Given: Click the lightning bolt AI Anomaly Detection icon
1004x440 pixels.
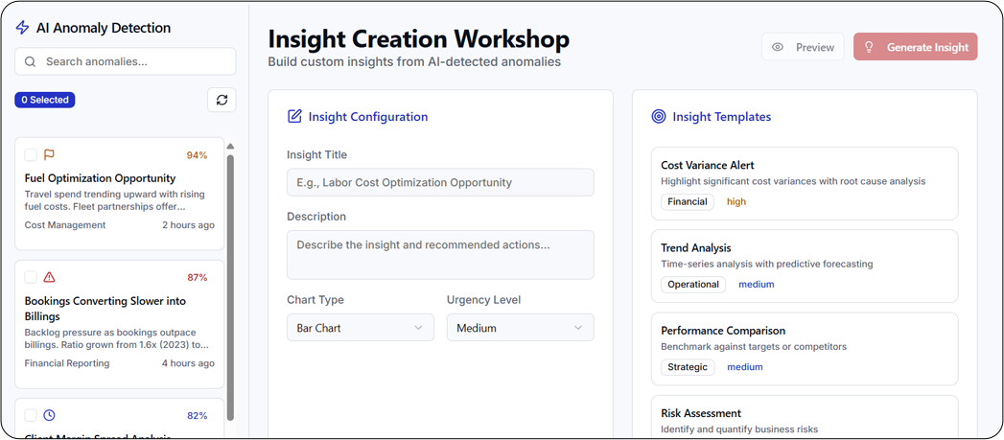Looking at the screenshot, I should [x=23, y=28].
